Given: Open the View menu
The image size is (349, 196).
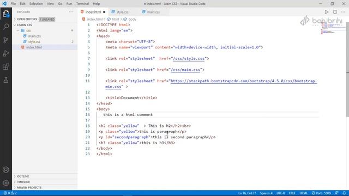Looking at the screenshot, I should point(50,4).
